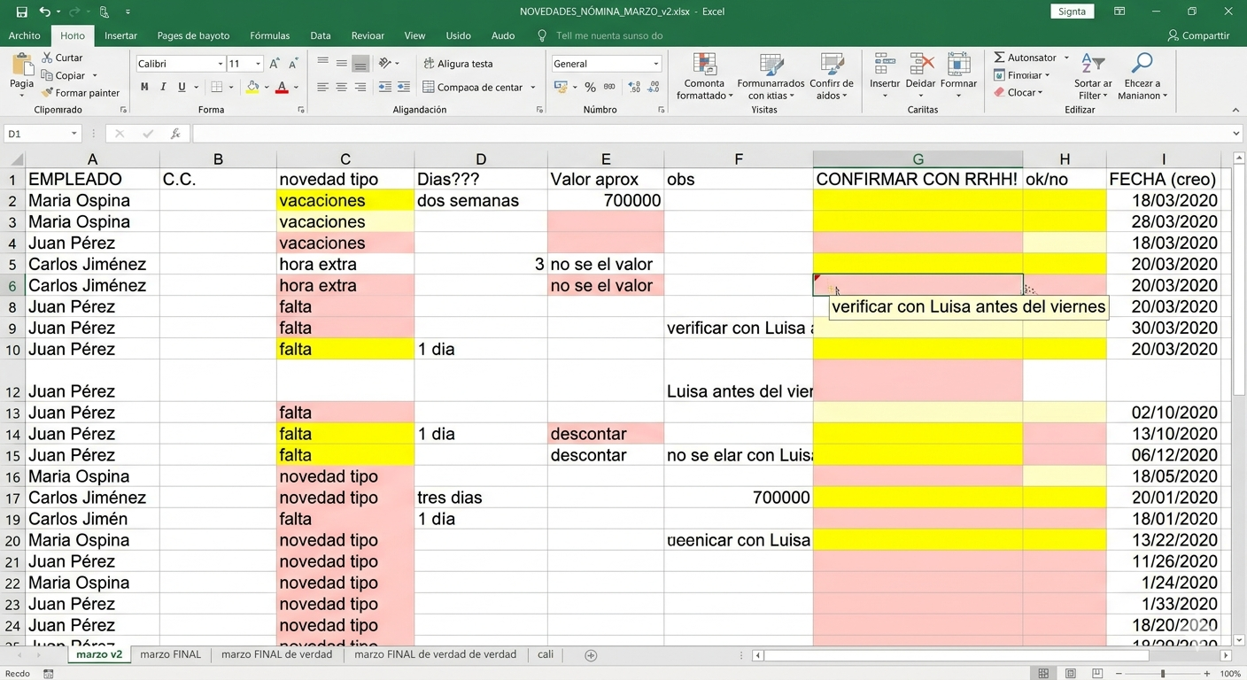Open the marzo FINAL sheet tab
1247x680 pixels.
point(169,654)
